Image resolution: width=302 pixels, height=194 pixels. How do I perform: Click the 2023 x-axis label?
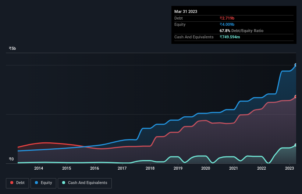click(289, 168)
